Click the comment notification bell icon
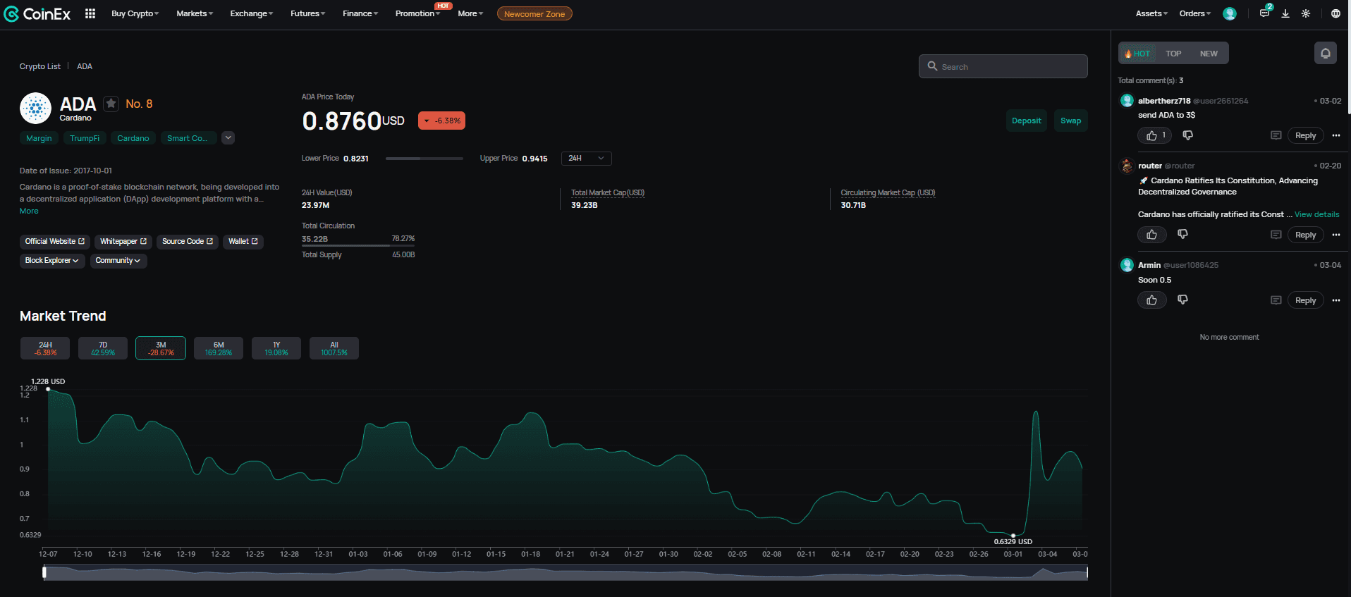The height and width of the screenshot is (597, 1351). 1326,54
